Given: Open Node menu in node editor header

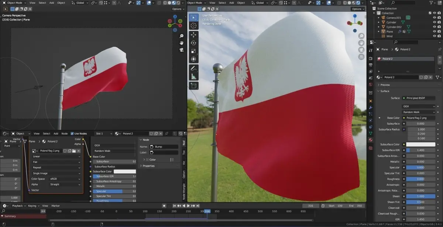Looking at the screenshot, I should (64, 133).
